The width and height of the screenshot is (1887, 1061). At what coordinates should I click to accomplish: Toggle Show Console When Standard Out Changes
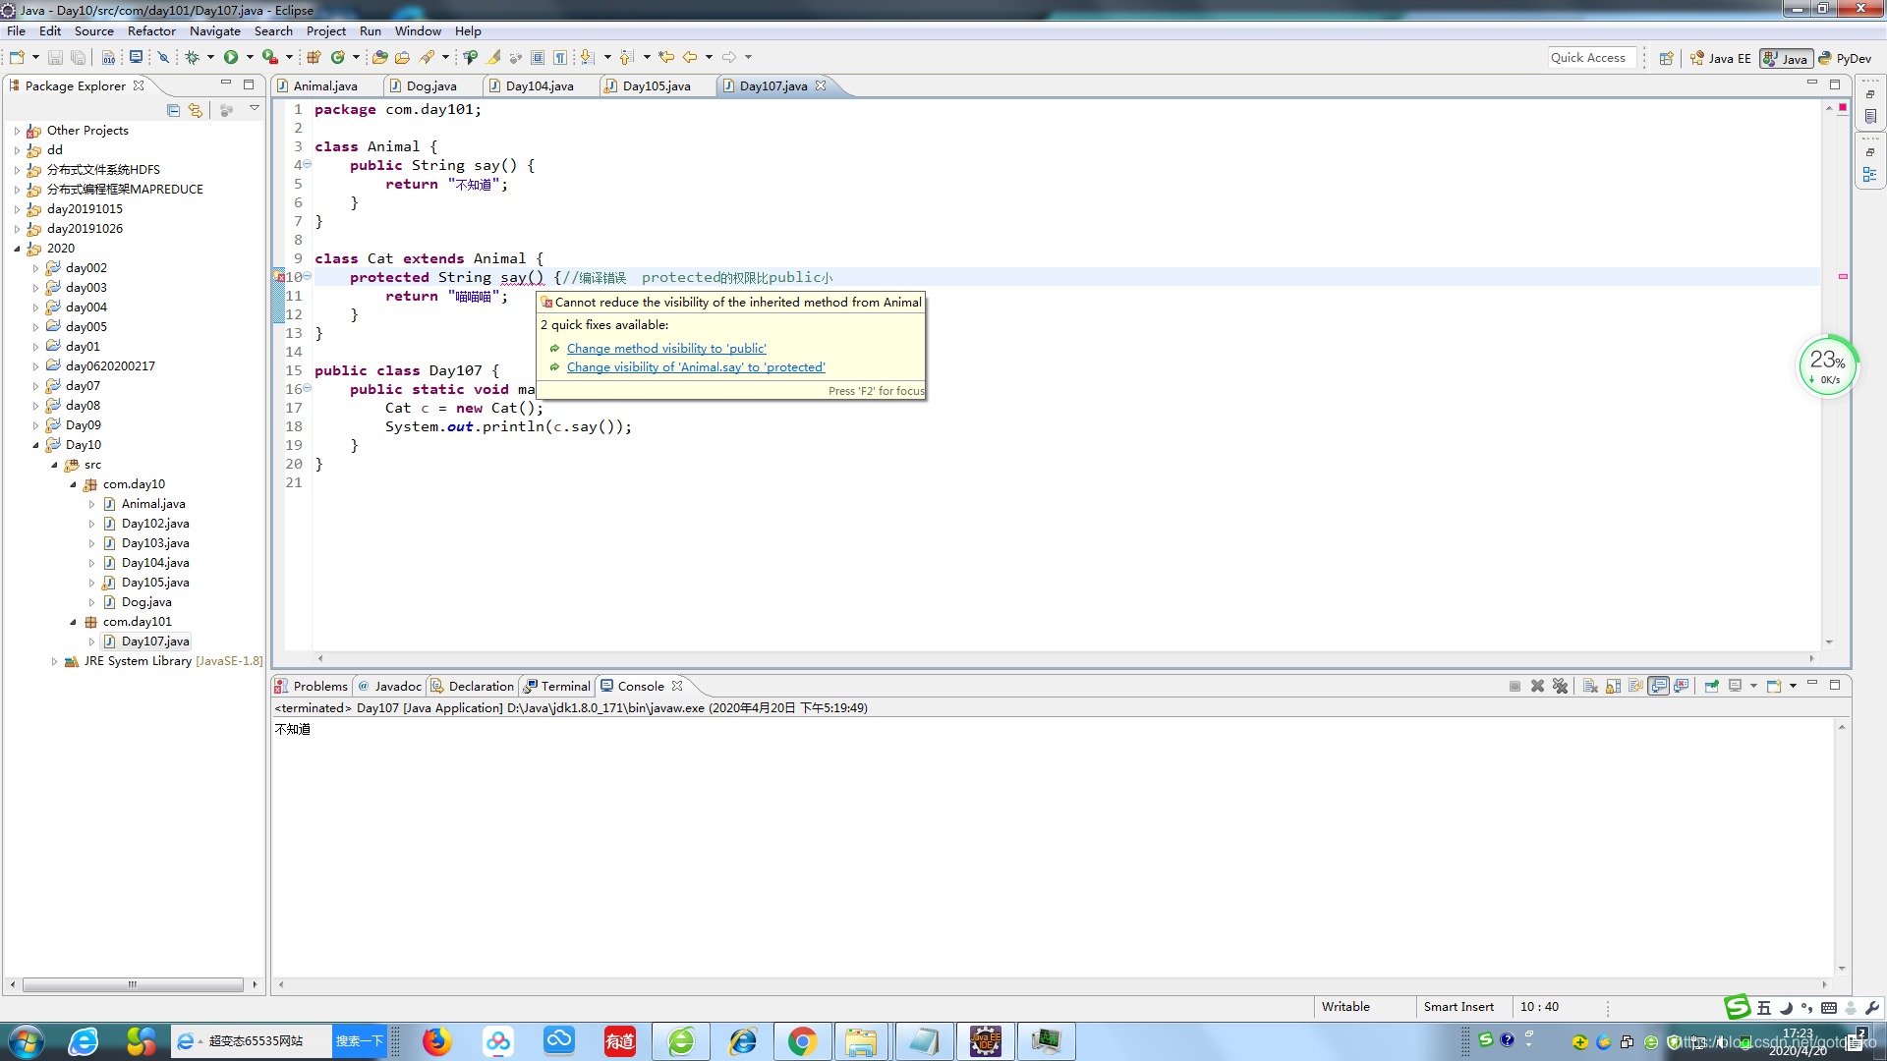[1658, 686]
